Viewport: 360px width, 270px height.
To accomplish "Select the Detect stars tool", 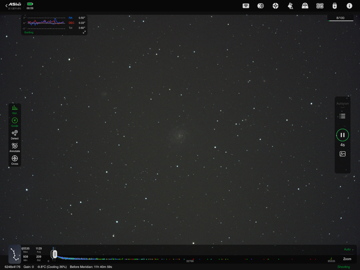I will point(15,135).
